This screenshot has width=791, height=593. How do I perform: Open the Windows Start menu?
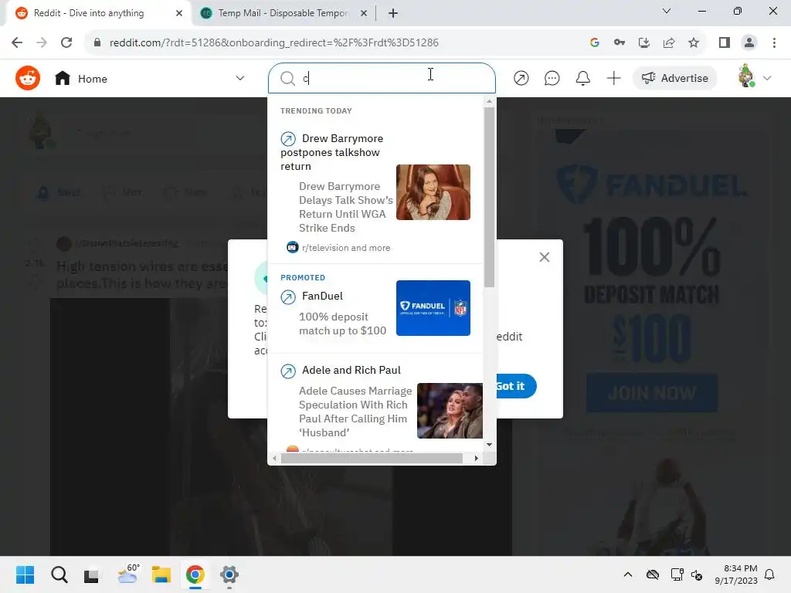pyautogui.click(x=25, y=574)
